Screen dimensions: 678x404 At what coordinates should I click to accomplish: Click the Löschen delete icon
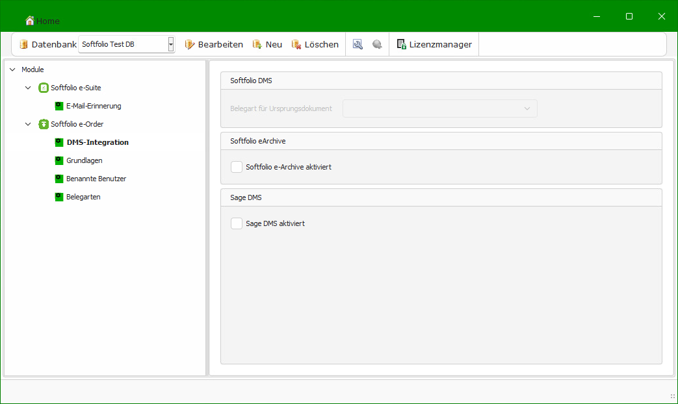[x=296, y=44]
